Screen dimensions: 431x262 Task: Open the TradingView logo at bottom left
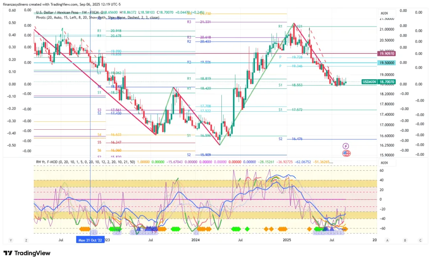coord(27,253)
